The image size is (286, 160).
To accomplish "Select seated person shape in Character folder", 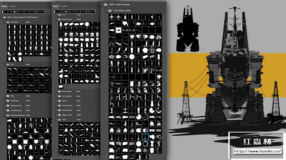I will [x=42, y=32].
